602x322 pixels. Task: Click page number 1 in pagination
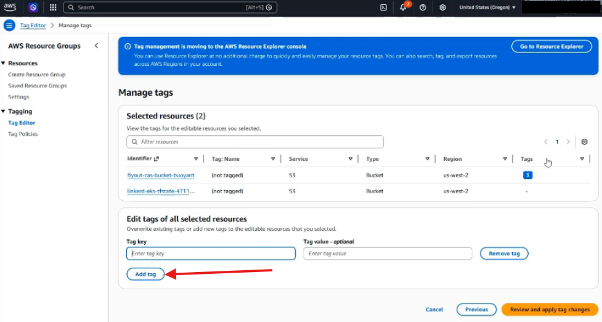click(557, 142)
